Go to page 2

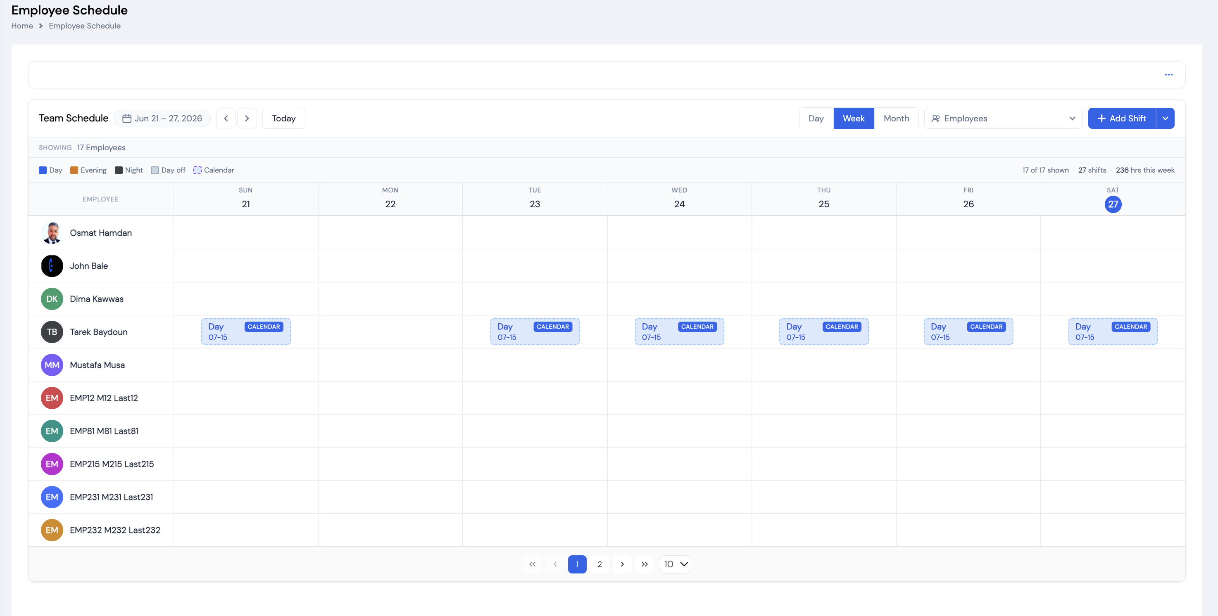(x=599, y=564)
